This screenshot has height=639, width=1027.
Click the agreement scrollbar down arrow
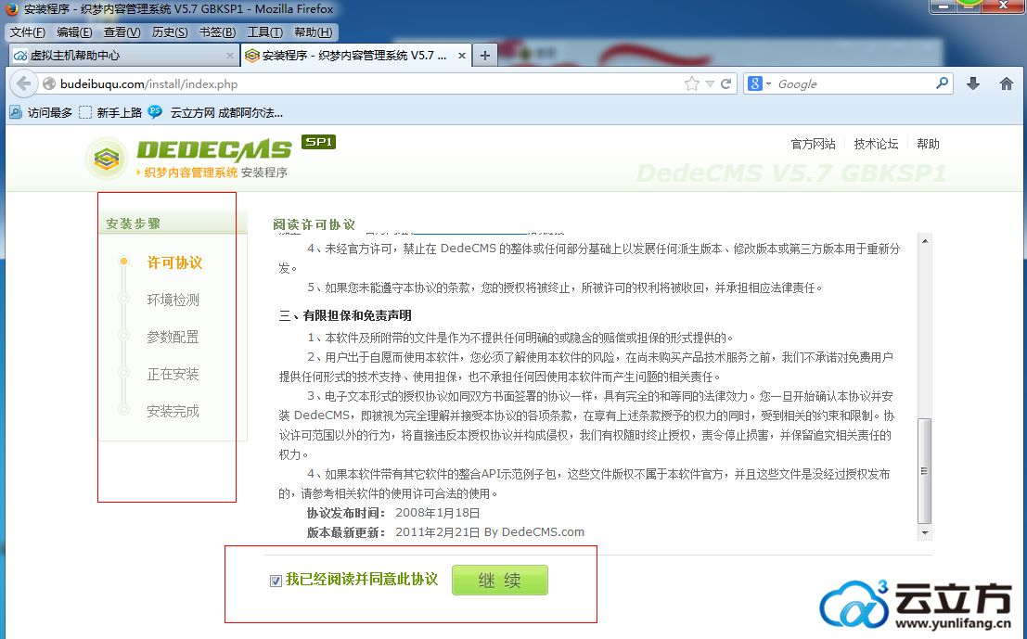(924, 533)
